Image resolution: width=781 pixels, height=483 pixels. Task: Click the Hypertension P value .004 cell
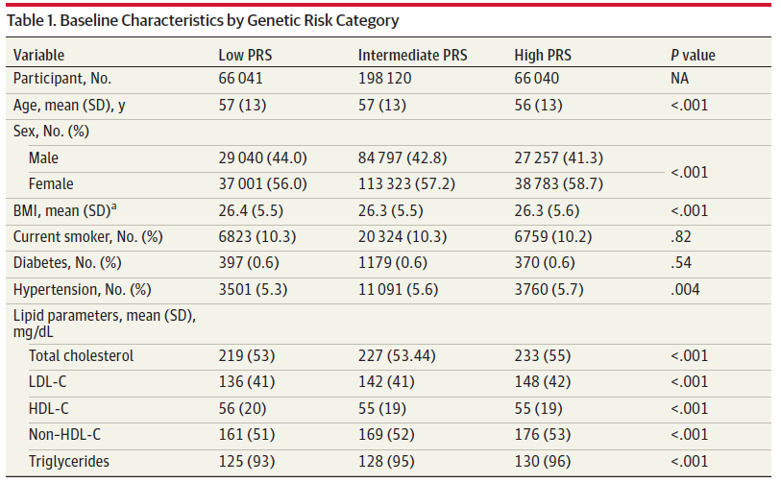(687, 289)
